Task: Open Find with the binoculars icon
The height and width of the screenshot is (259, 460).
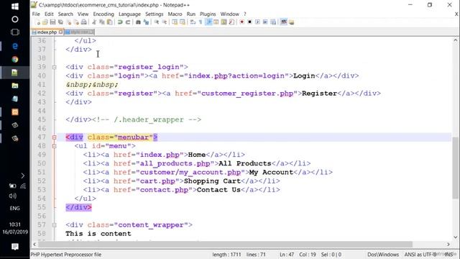Action: tap(138, 22)
